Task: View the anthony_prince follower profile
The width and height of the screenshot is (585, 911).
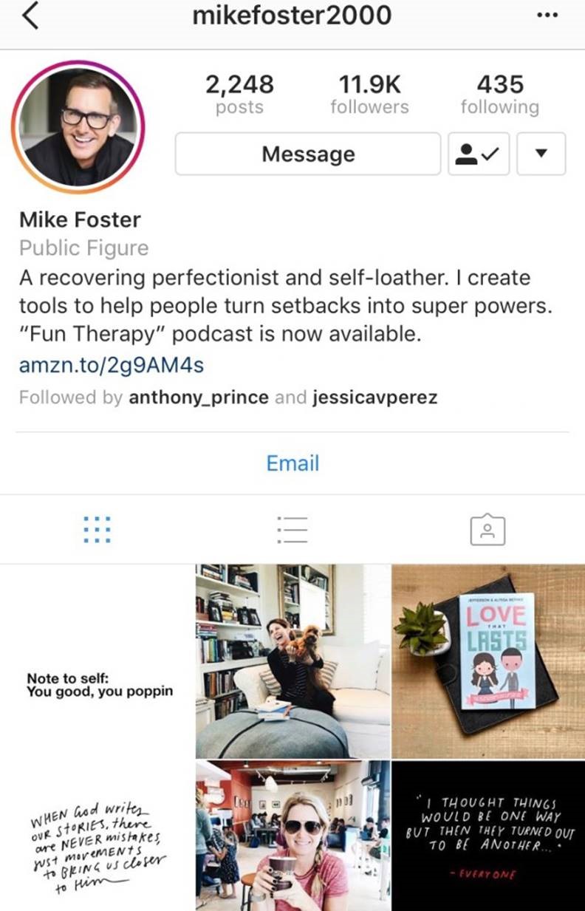Action: click(199, 398)
